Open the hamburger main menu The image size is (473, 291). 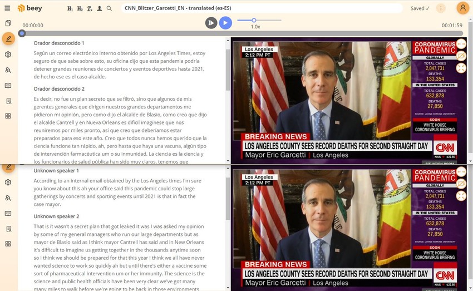click(7, 8)
